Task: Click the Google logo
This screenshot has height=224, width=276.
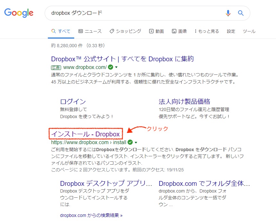Action: (x=19, y=13)
